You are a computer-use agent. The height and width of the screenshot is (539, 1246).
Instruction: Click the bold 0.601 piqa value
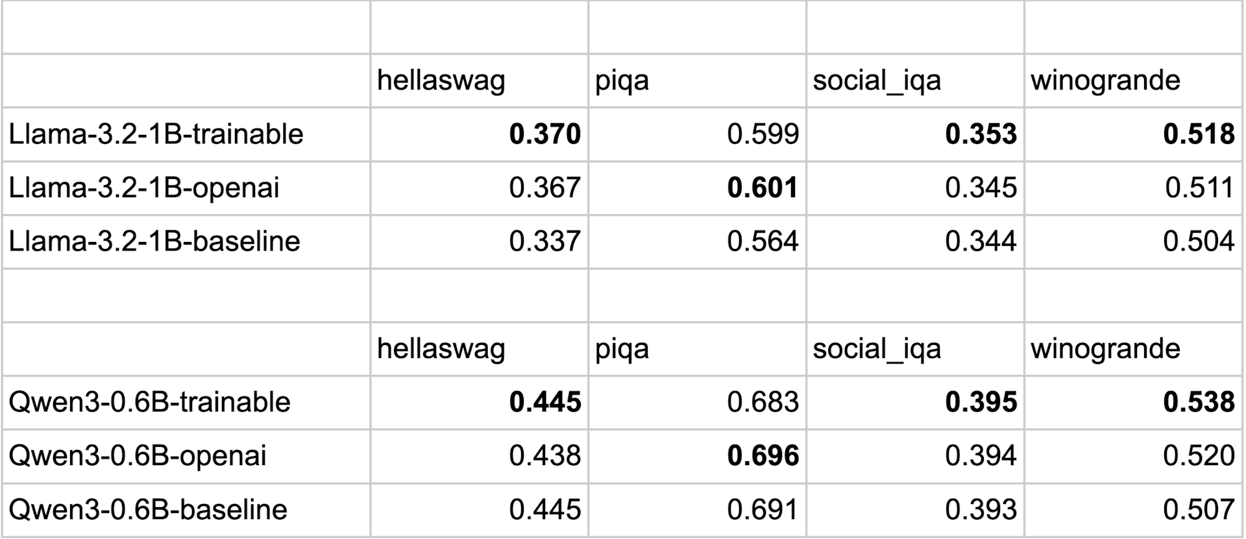click(x=763, y=188)
